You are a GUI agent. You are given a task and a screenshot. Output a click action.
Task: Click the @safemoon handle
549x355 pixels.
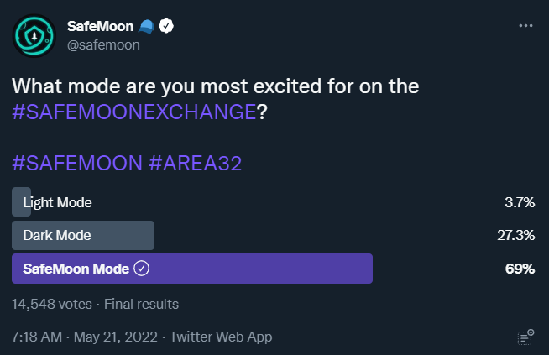coord(103,44)
